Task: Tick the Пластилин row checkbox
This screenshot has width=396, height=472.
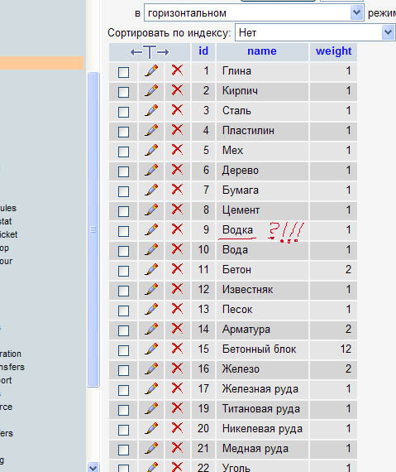Action: 123,132
